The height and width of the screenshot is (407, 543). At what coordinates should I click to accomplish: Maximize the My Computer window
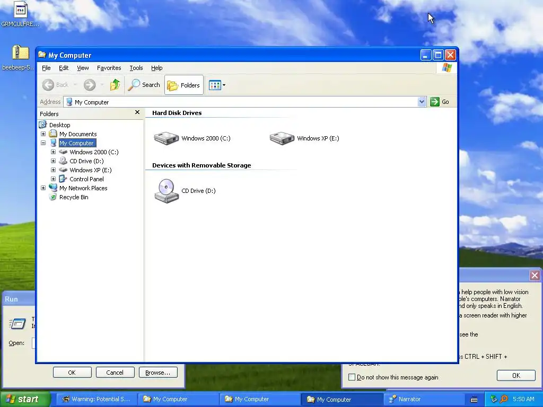tap(438, 55)
